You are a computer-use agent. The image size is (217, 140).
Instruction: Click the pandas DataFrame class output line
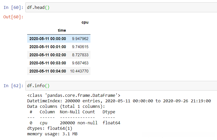point(73,95)
